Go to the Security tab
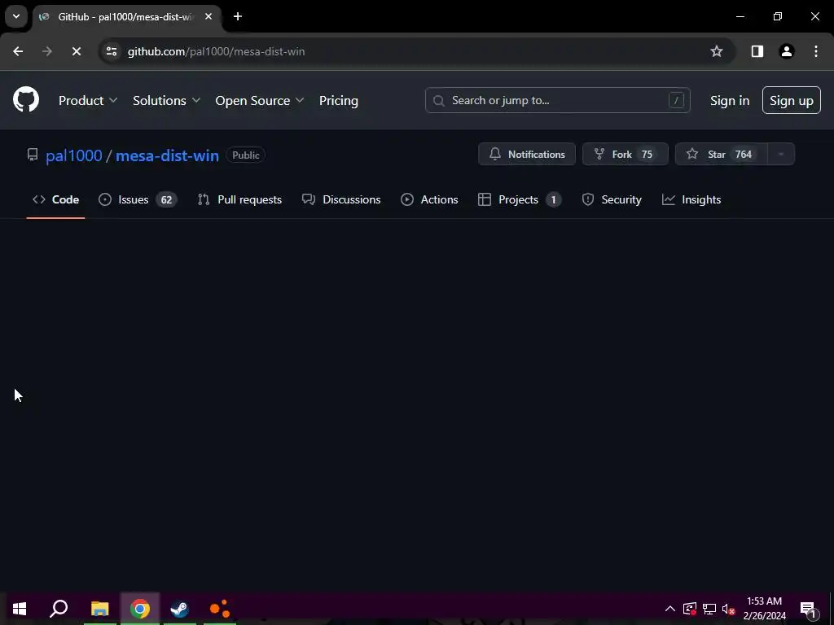The width and height of the screenshot is (834, 625). 612,200
